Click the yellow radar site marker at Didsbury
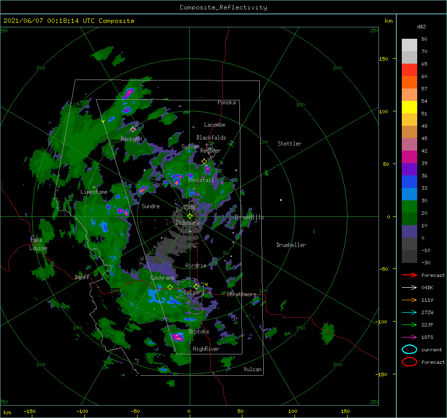Screen dimensions: 447x418 coord(190,216)
